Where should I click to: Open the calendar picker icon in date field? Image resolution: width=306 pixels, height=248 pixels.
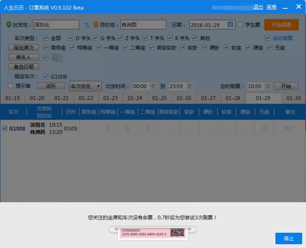click(230, 24)
